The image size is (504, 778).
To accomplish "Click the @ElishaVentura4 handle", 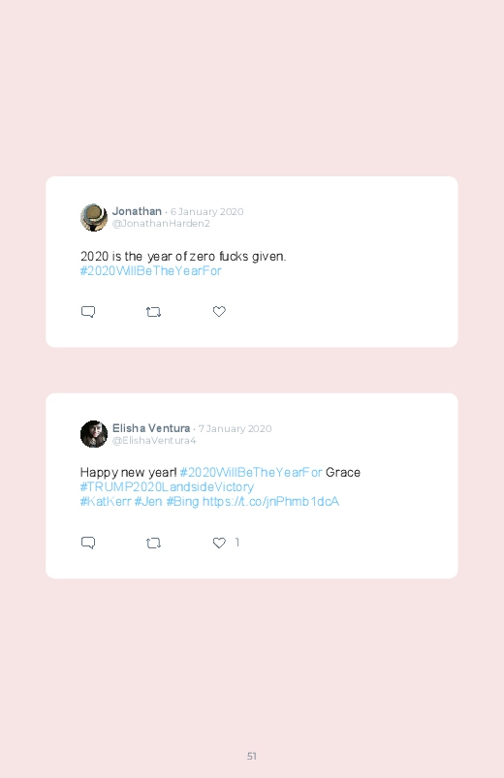I will pyautogui.click(x=154, y=440).
